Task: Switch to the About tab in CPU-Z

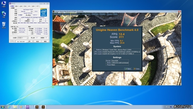Action: tap(37, 6)
